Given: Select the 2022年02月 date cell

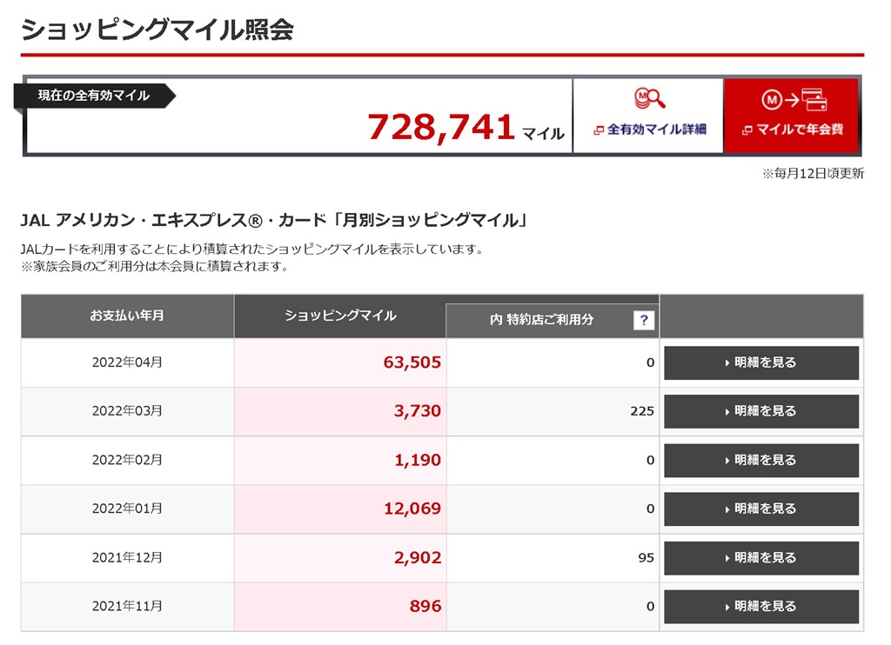Looking at the screenshot, I should [x=127, y=459].
